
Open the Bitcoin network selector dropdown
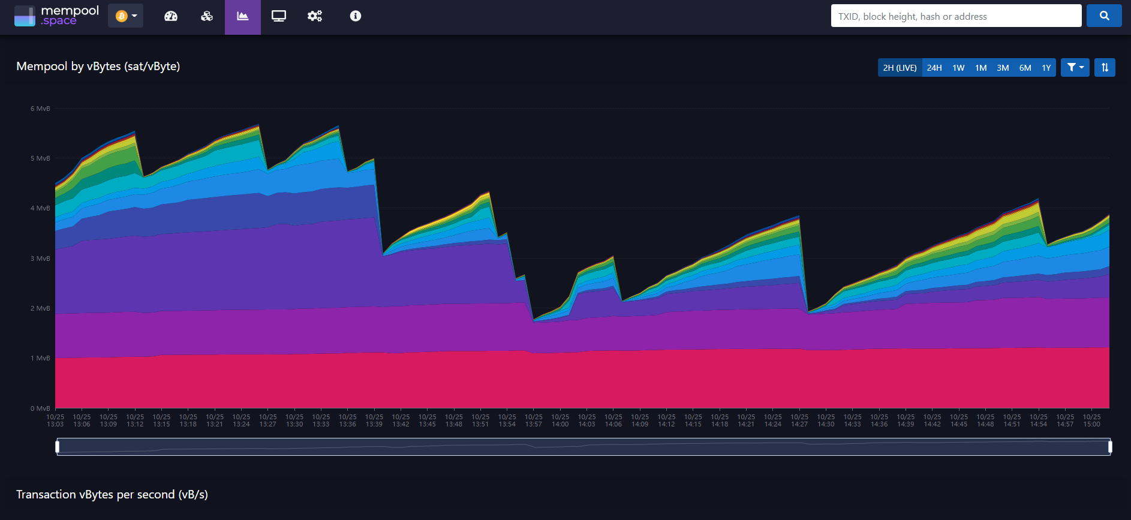click(125, 16)
